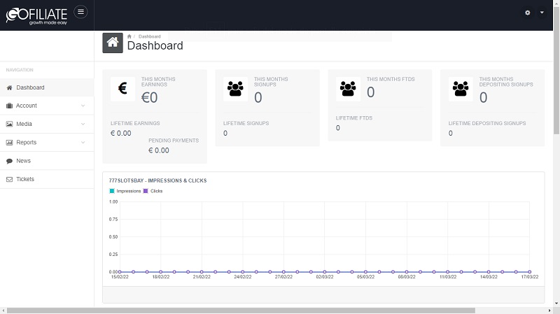Image resolution: width=560 pixels, height=314 pixels.
Task: Expand the Account chevron
Action: coord(83,106)
